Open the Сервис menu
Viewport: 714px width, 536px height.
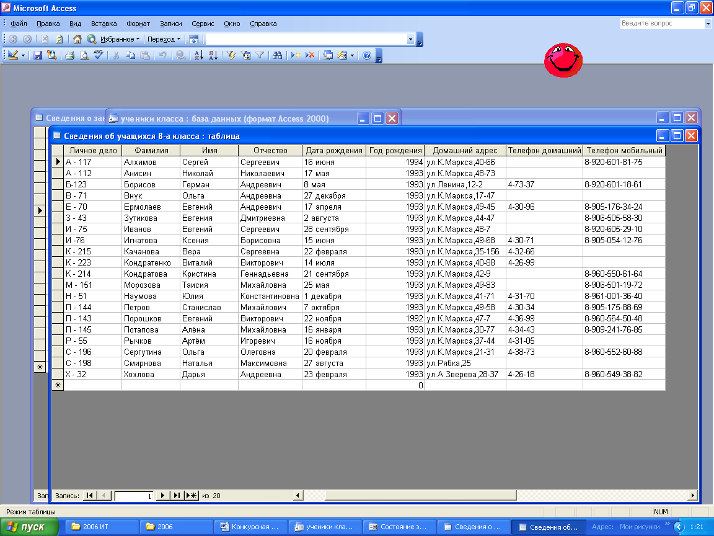(203, 24)
